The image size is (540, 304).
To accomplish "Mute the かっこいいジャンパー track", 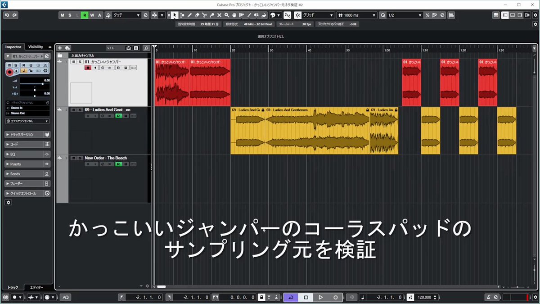I will (73, 61).
